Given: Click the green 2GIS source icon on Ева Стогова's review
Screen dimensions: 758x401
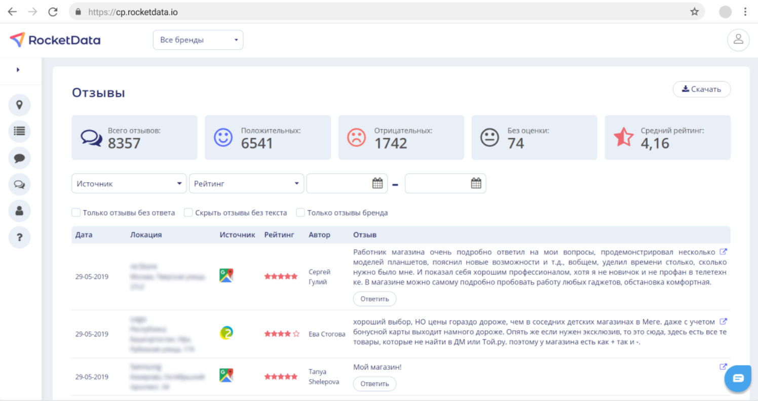Looking at the screenshot, I should coord(226,334).
